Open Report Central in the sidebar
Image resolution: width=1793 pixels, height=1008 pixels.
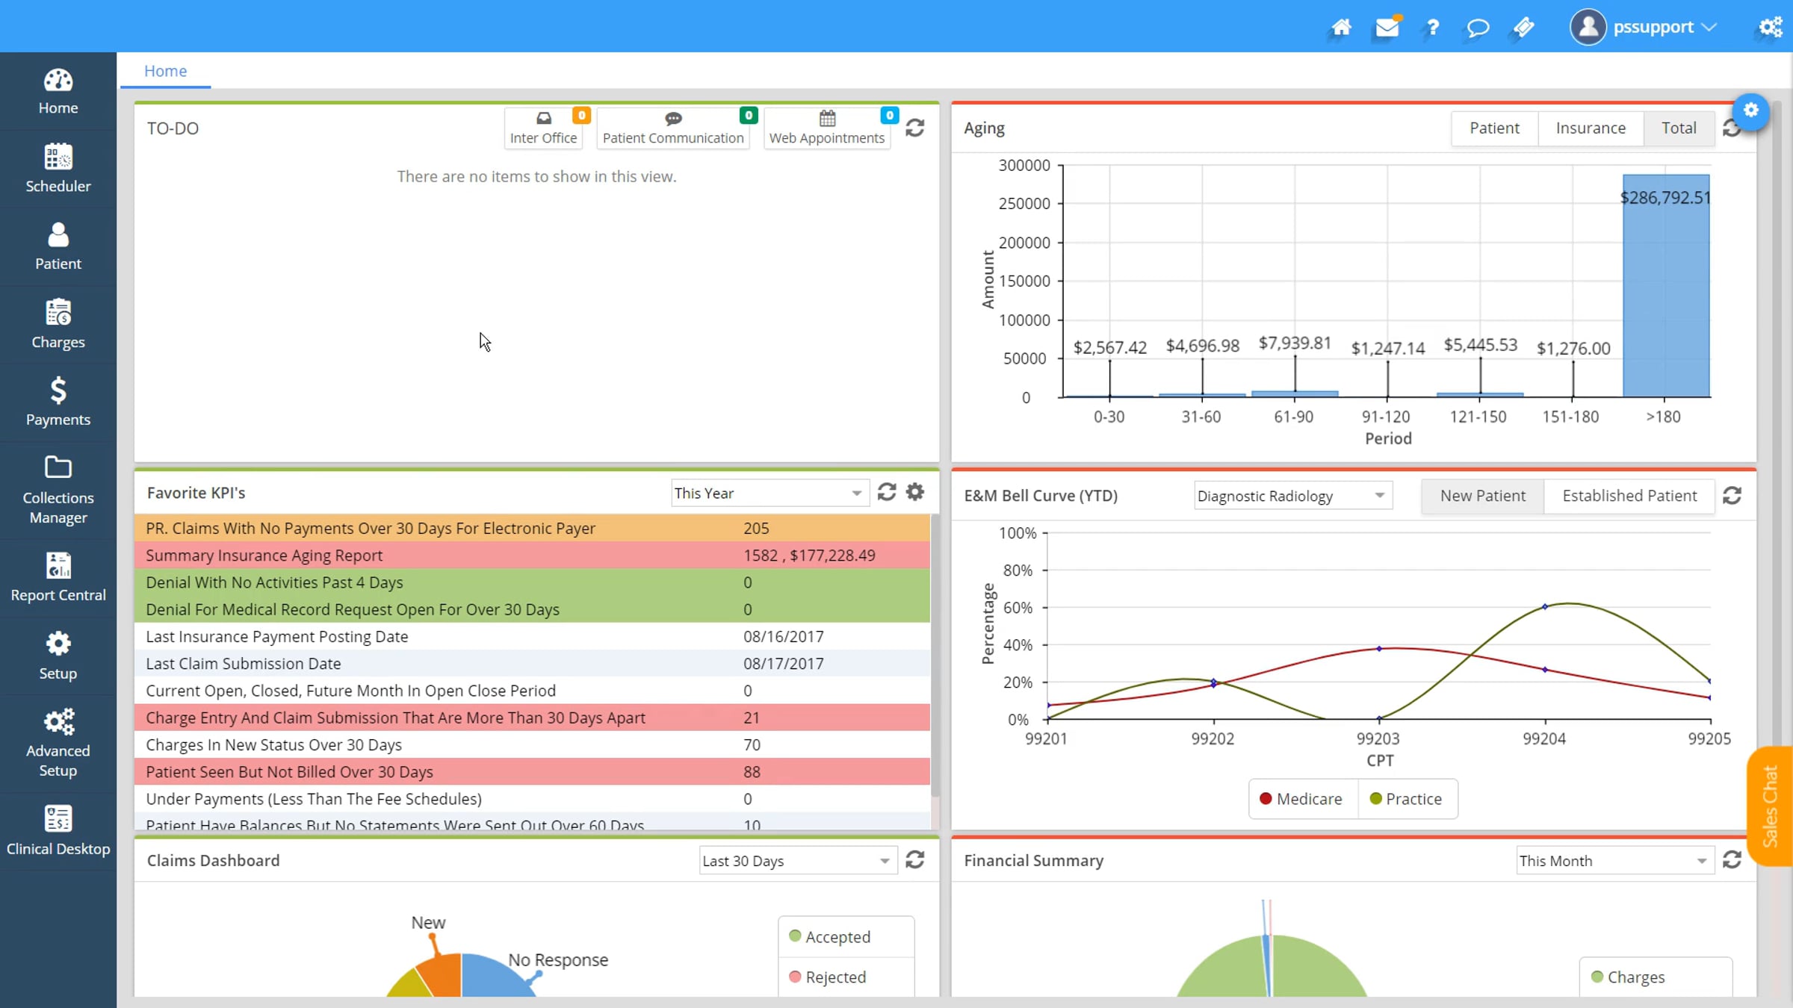[58, 577]
